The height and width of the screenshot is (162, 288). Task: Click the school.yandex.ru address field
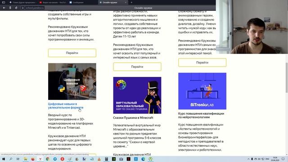click(x=35, y=8)
